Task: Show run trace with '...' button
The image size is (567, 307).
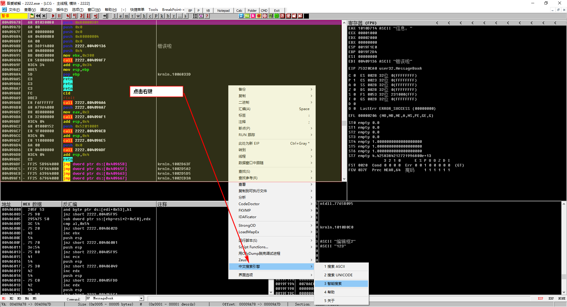Action: tap(180, 16)
